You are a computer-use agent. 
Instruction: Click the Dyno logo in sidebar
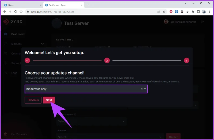(x=13, y=22)
